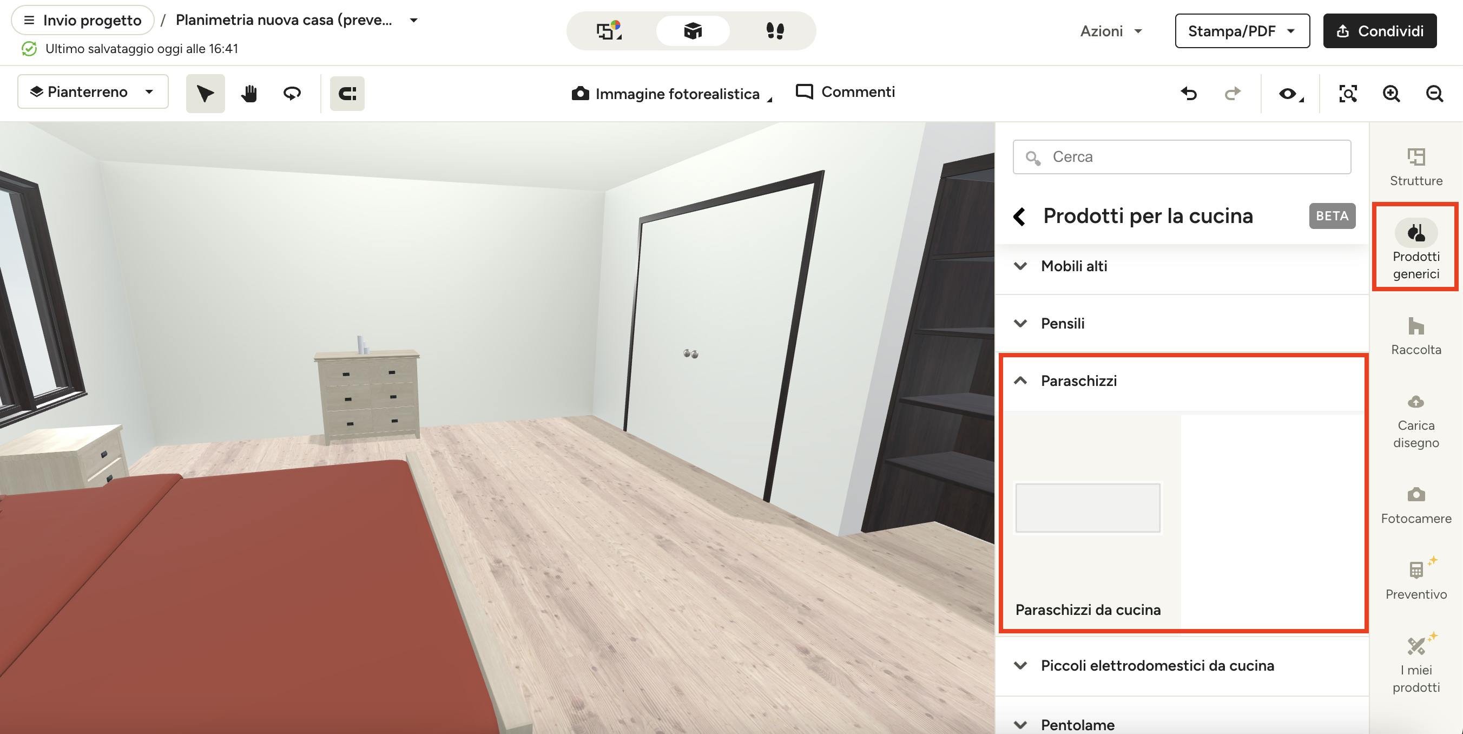Select the Paraschizzi da cucina thumbnail
The image size is (1463, 734).
tap(1088, 508)
